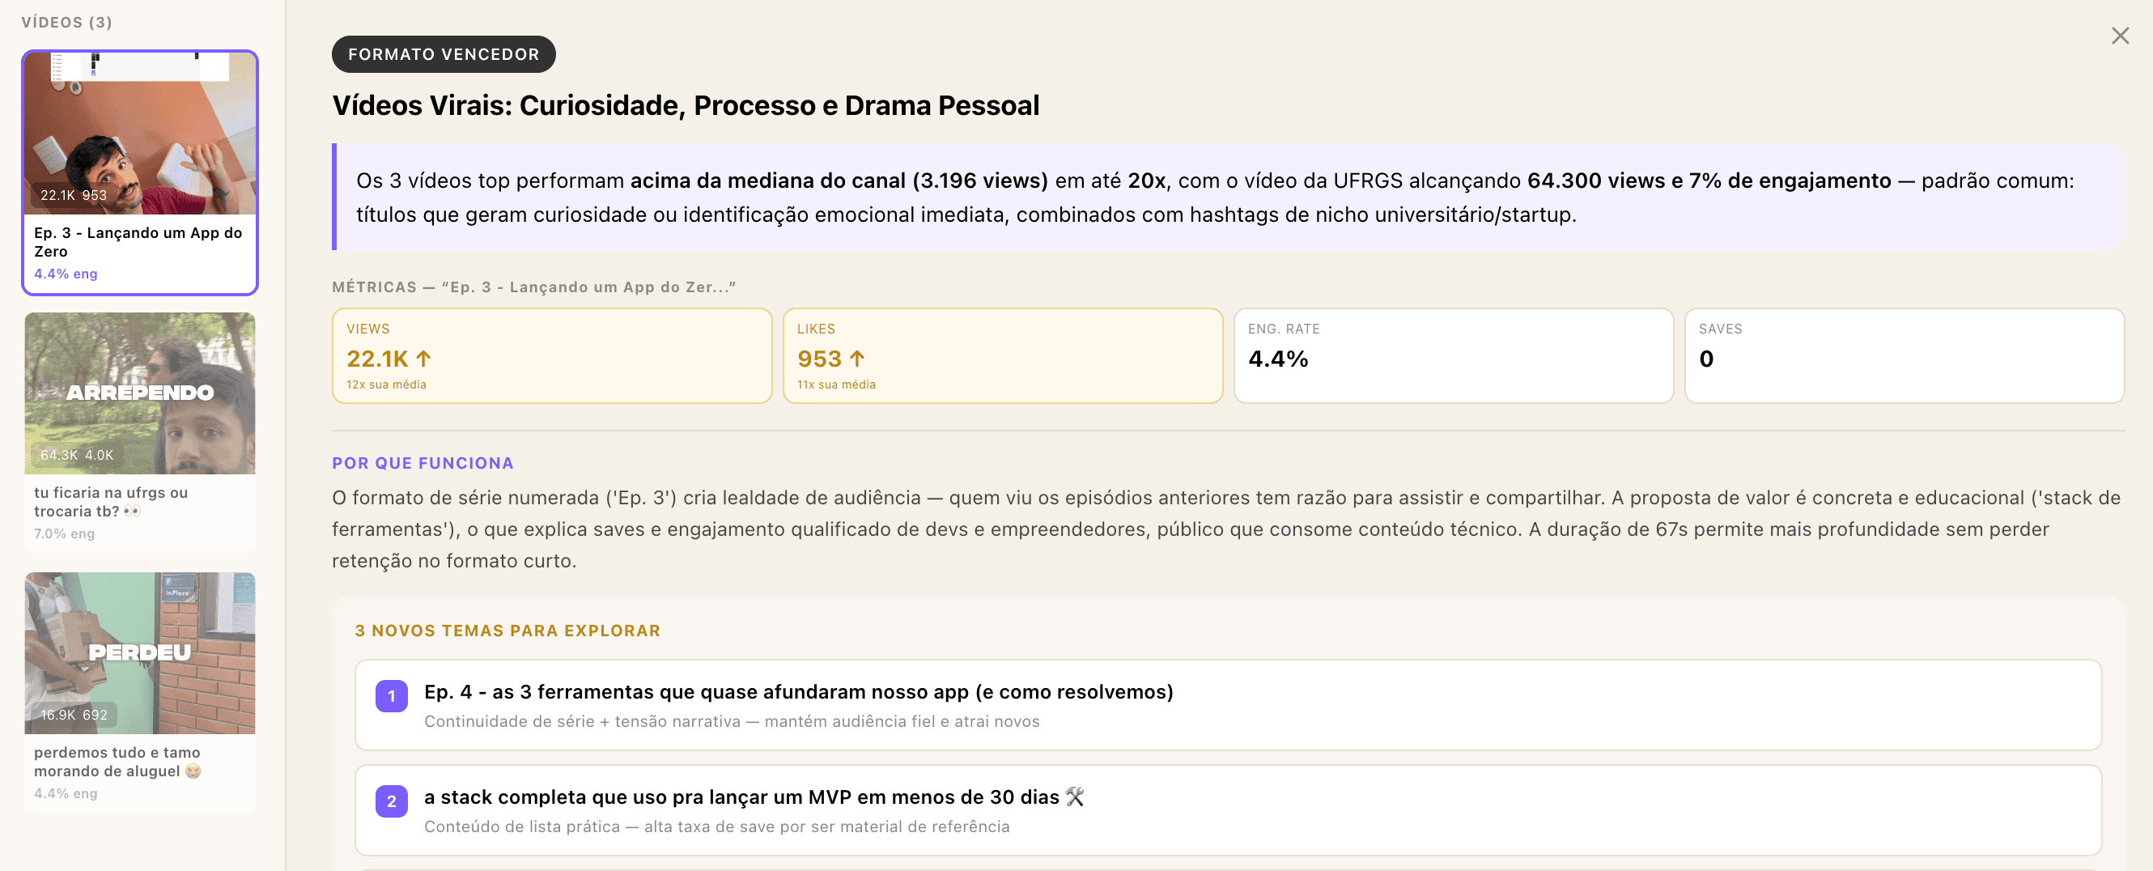Open the ARREPENDO ufrgs video thumbnail

pos(139,393)
